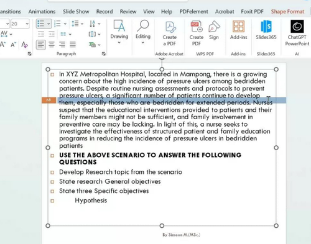
Task: Click Decrease Font Size icon
Action: [x=13, y=45]
